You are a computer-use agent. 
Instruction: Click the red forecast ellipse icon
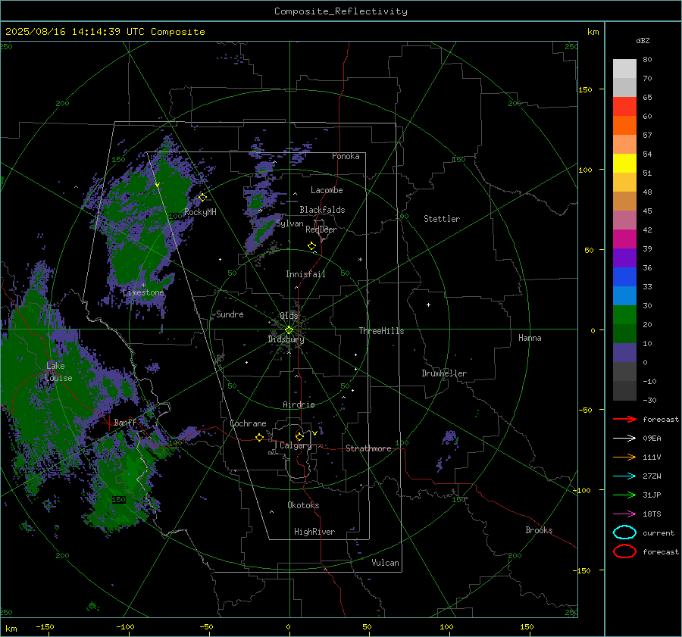[x=624, y=551]
